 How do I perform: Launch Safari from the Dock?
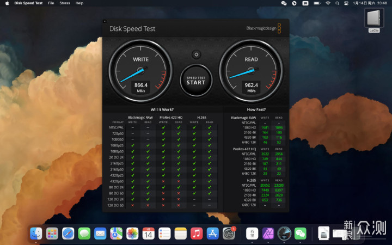coord(68,234)
